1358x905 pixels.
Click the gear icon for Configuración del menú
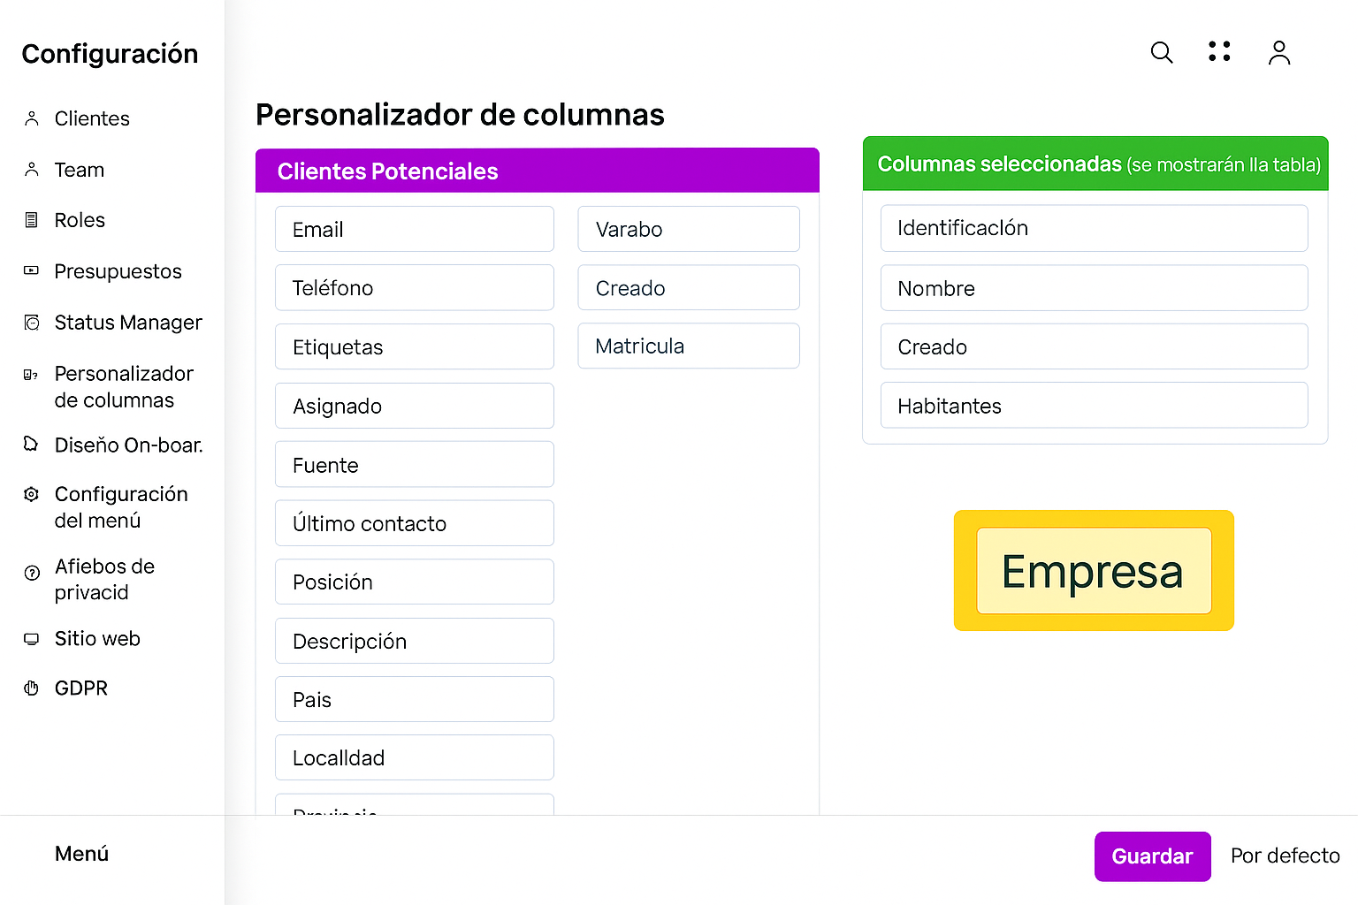[x=32, y=494]
